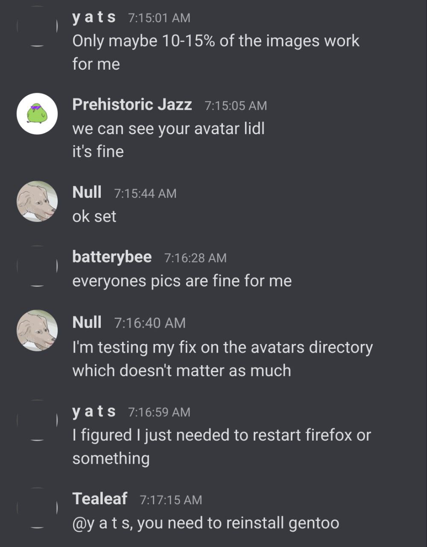Select the 7:17:15 AM timestamp
This screenshot has width=427, height=547.
tap(171, 500)
